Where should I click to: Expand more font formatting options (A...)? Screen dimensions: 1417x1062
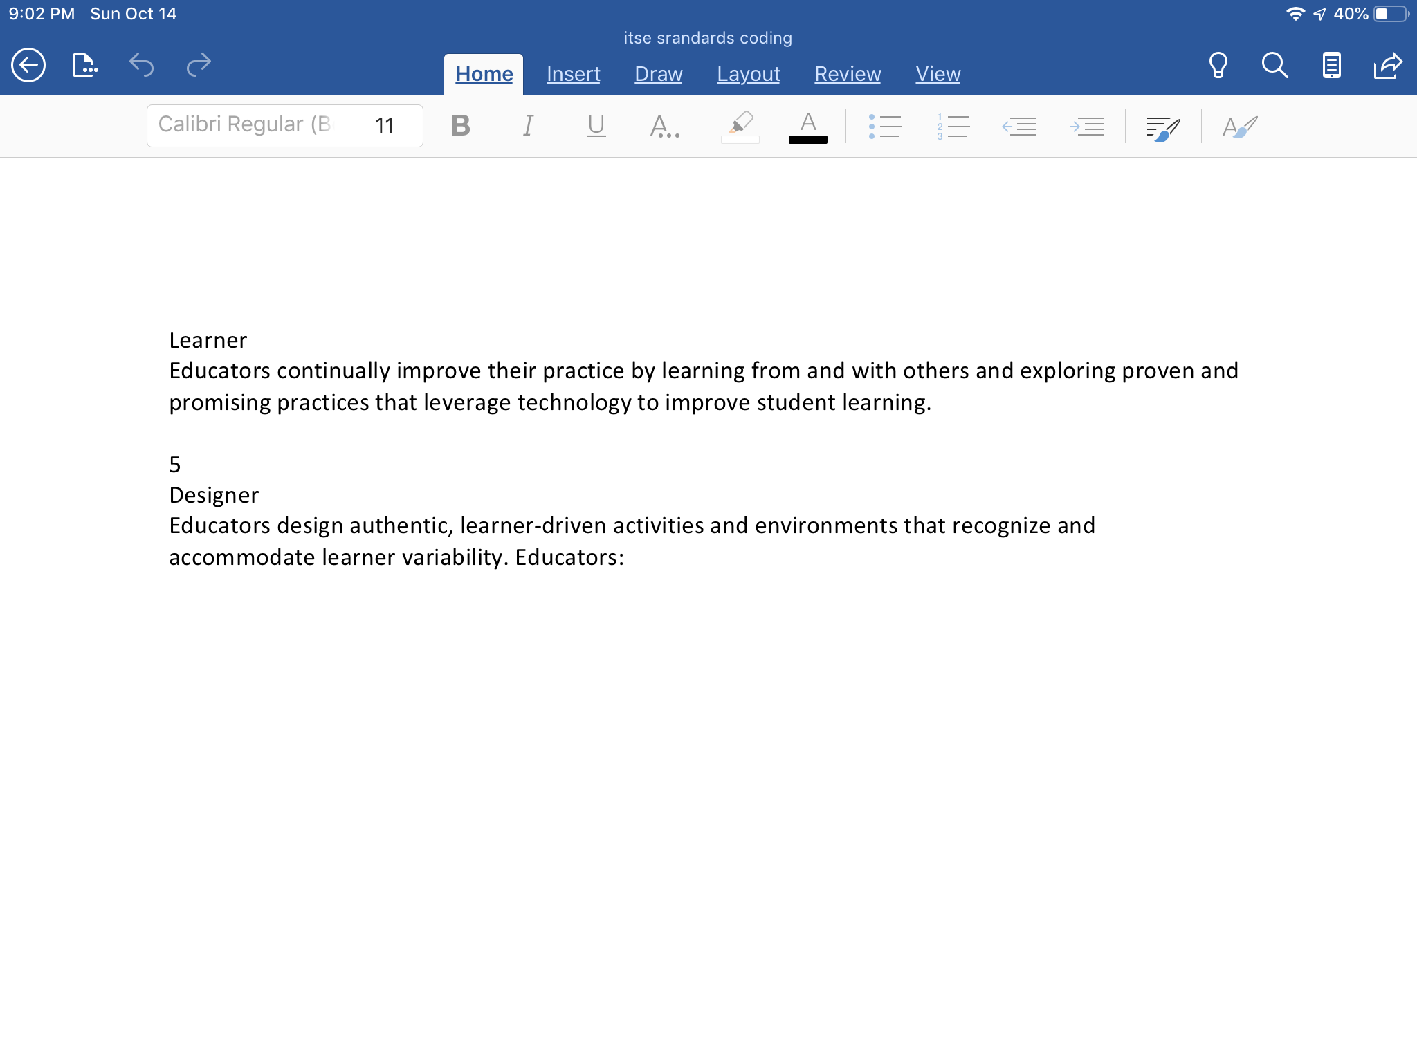pyautogui.click(x=664, y=126)
